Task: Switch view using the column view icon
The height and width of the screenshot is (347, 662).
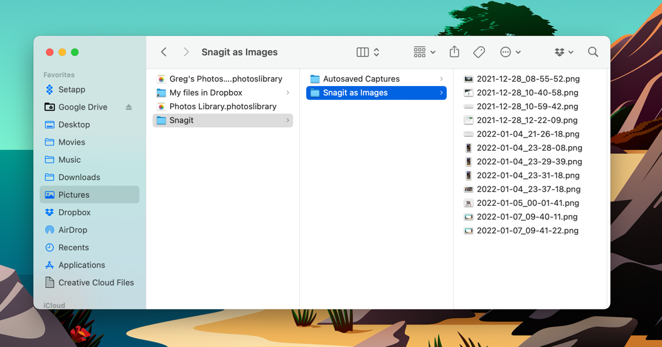Action: pos(363,52)
